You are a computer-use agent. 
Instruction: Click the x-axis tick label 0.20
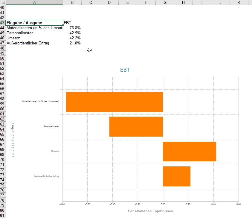(x=188, y=204)
